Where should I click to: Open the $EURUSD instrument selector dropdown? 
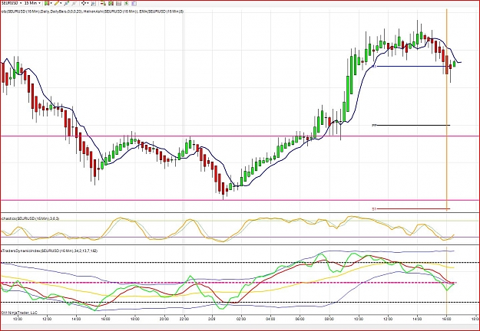[12, 3]
